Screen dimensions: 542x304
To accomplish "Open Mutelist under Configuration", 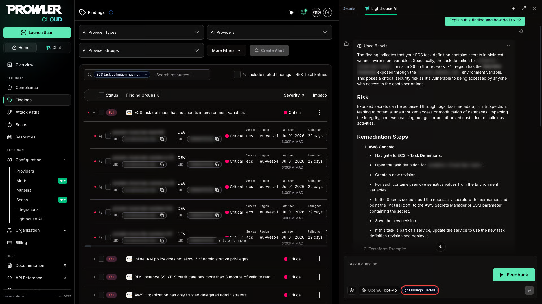I will (x=24, y=190).
